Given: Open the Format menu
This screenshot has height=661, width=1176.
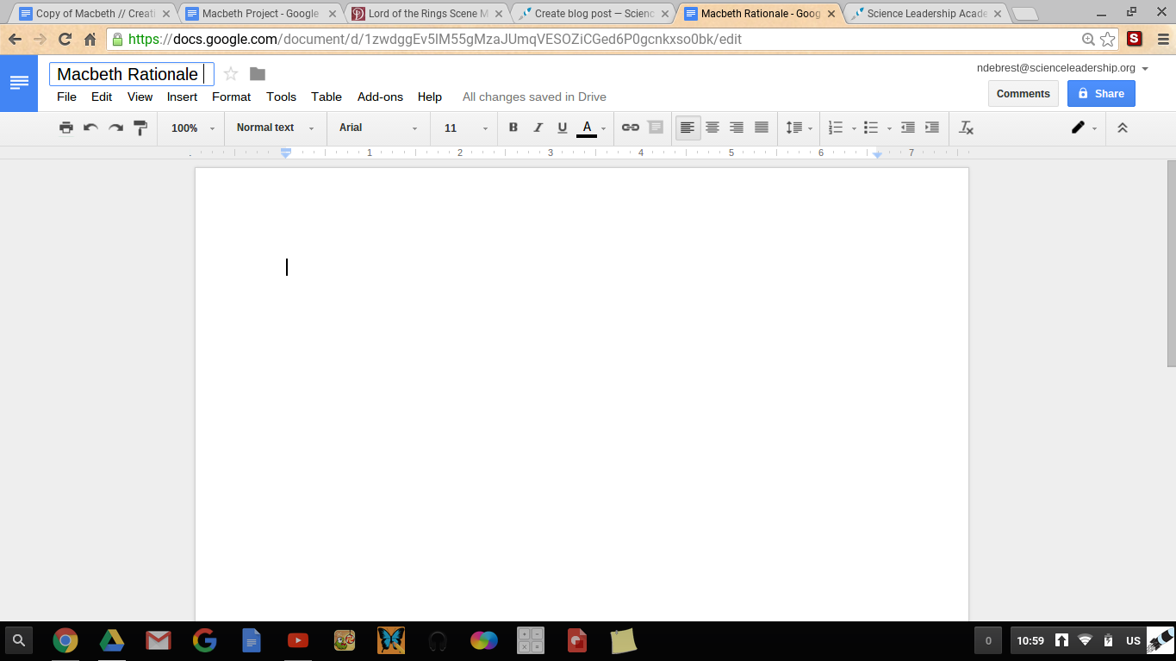Looking at the screenshot, I should click(231, 97).
